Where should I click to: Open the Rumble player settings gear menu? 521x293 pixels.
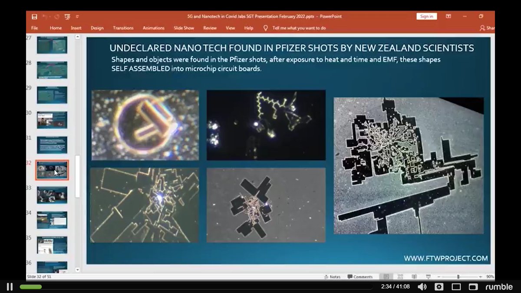click(439, 287)
